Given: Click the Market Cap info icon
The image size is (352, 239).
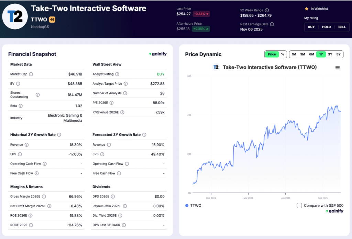Looking at the screenshot, I should coord(32,74).
